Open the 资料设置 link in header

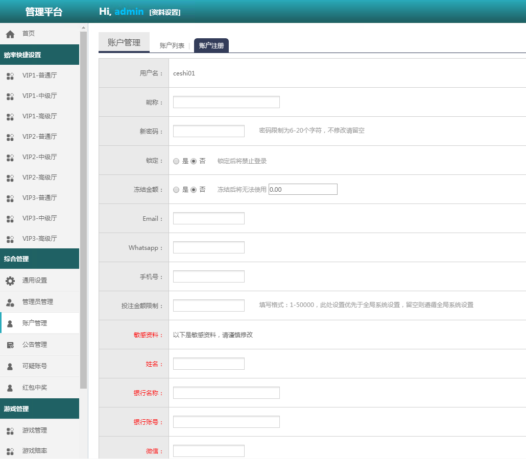point(164,12)
